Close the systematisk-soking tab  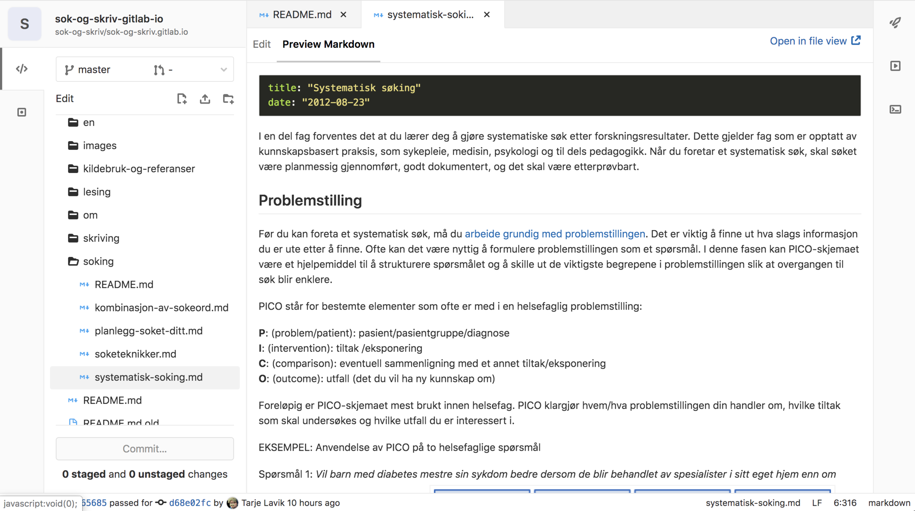pyautogui.click(x=487, y=14)
